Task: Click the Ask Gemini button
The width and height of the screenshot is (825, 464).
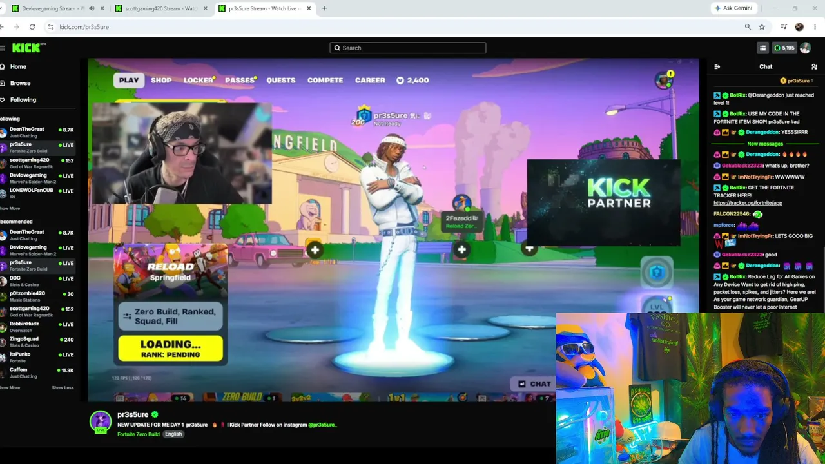Action: pos(733,8)
